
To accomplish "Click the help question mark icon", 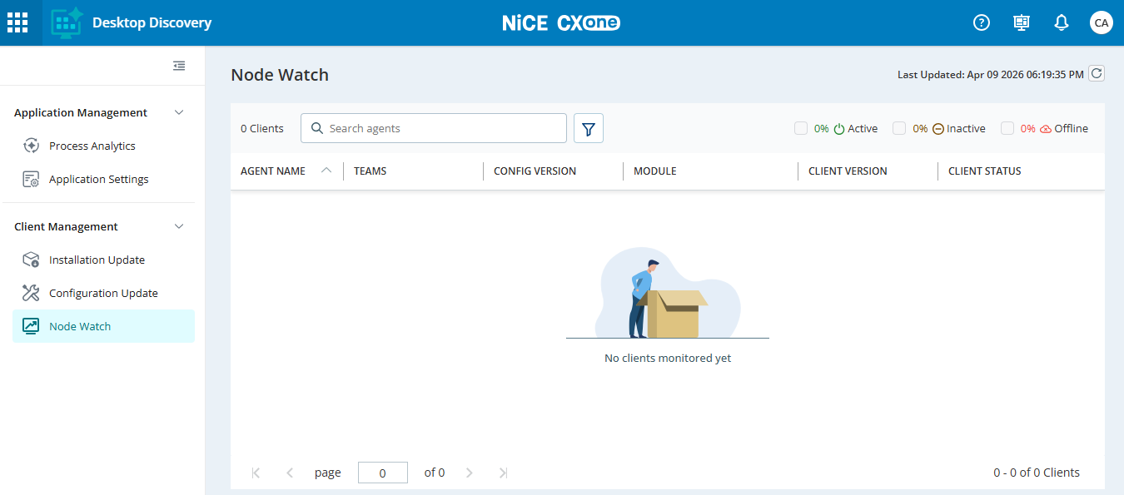I will [982, 22].
